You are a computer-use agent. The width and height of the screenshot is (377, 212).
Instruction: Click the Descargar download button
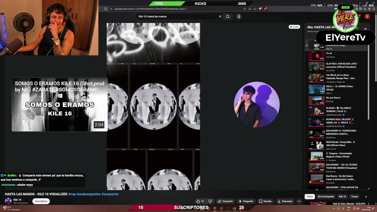click(285, 201)
